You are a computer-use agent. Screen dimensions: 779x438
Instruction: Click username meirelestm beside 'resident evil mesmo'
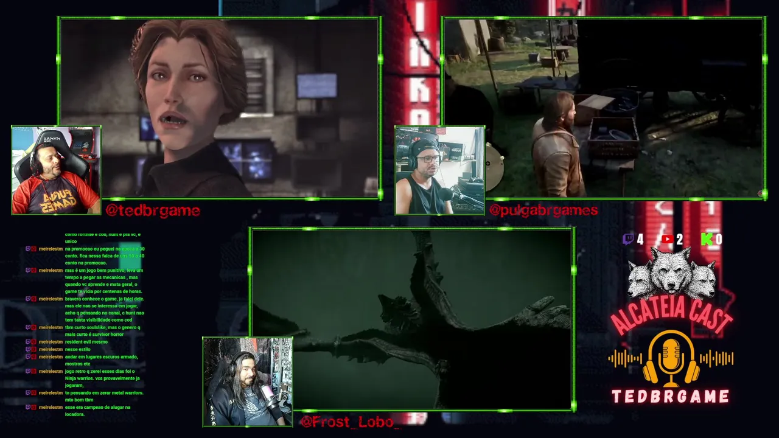tap(51, 342)
